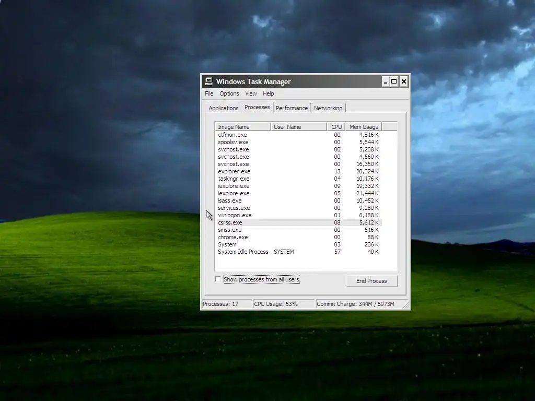535x401 pixels.
Task: Select the smss.exe process
Action: pos(299,230)
